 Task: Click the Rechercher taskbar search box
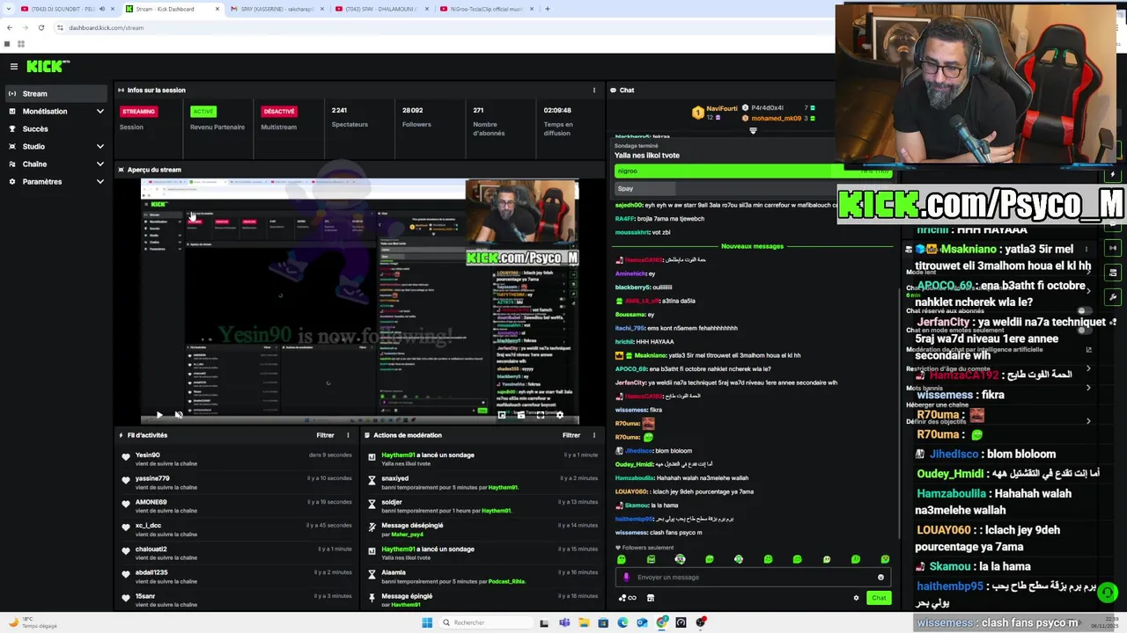point(485,622)
